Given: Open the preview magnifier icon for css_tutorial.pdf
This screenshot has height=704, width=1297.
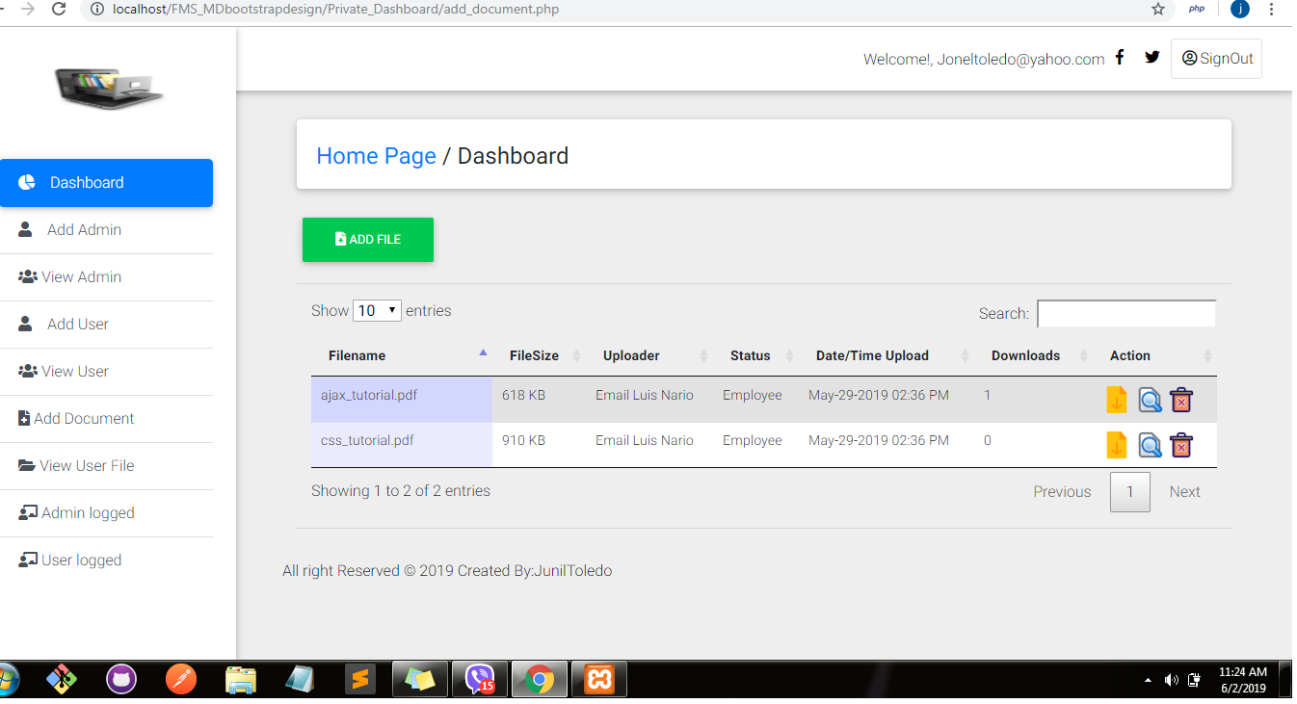Looking at the screenshot, I should click(1150, 445).
